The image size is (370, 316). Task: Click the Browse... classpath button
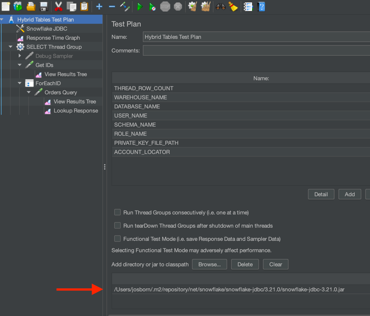[x=209, y=265]
